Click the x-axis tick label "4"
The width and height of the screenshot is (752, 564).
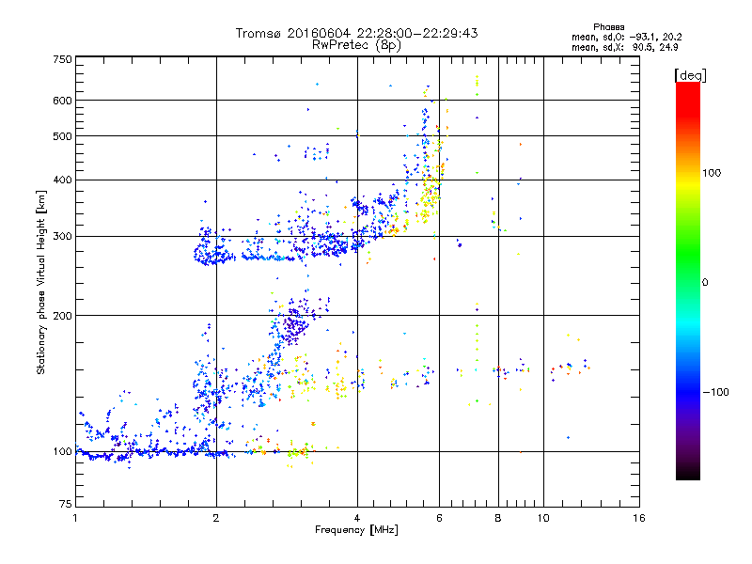click(357, 518)
